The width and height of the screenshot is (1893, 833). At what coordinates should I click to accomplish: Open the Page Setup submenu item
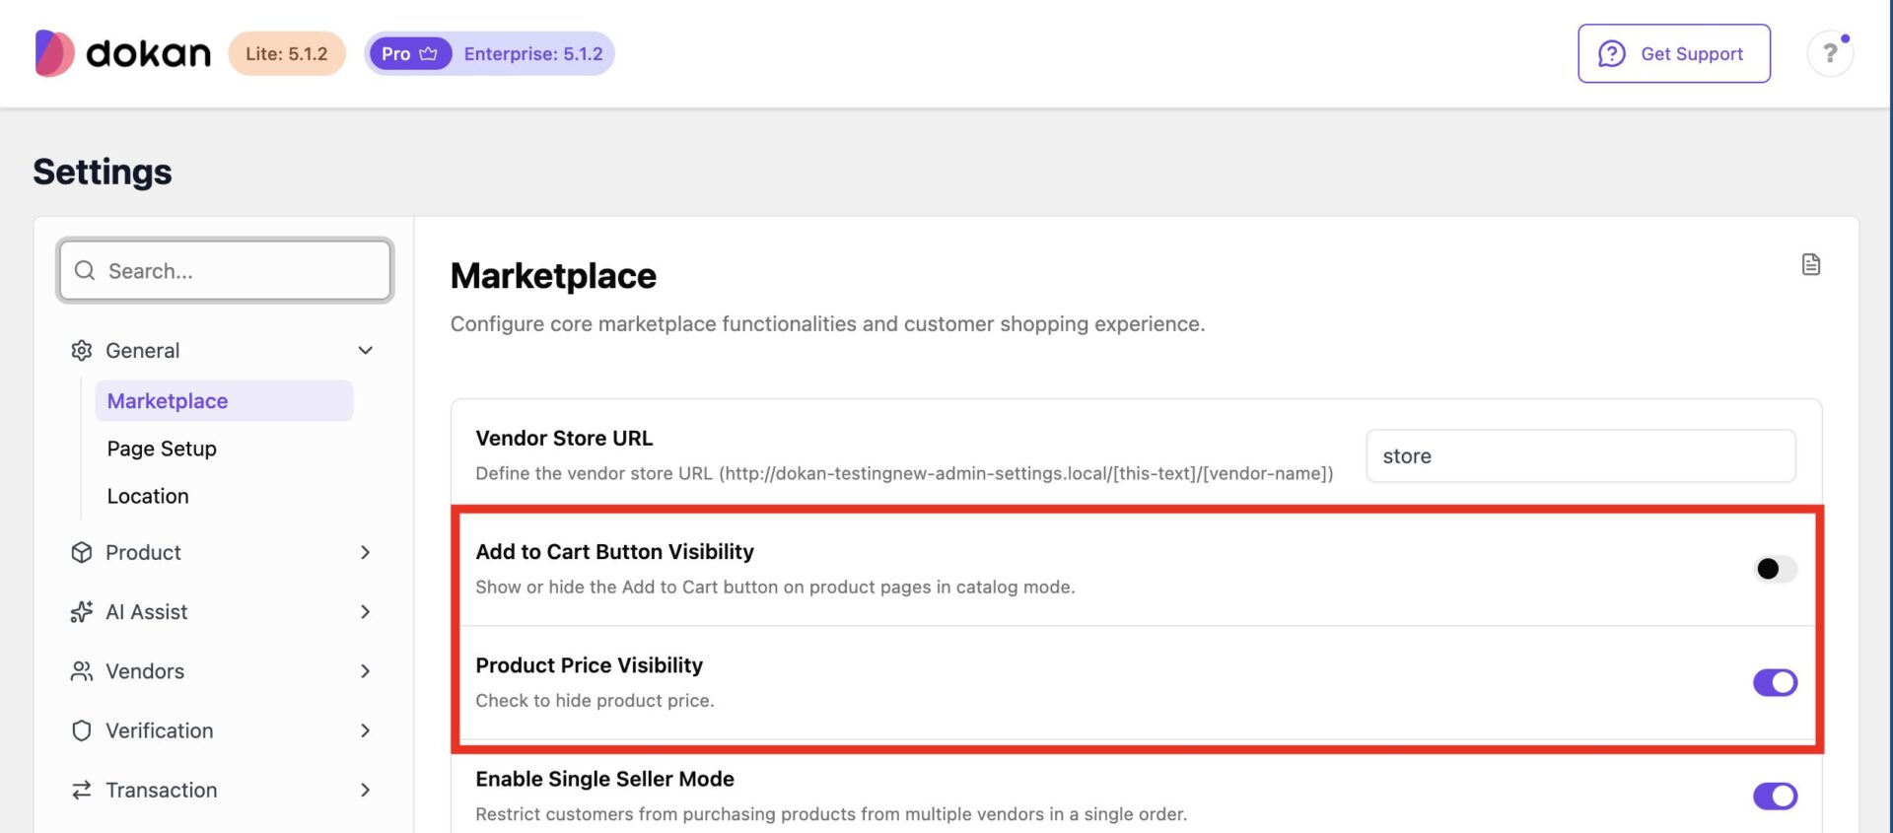pyautogui.click(x=162, y=449)
